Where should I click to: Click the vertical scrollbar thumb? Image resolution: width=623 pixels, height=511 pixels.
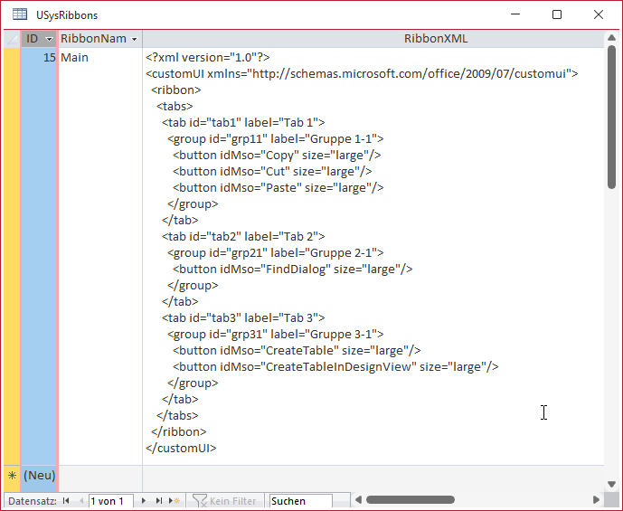click(x=611, y=118)
